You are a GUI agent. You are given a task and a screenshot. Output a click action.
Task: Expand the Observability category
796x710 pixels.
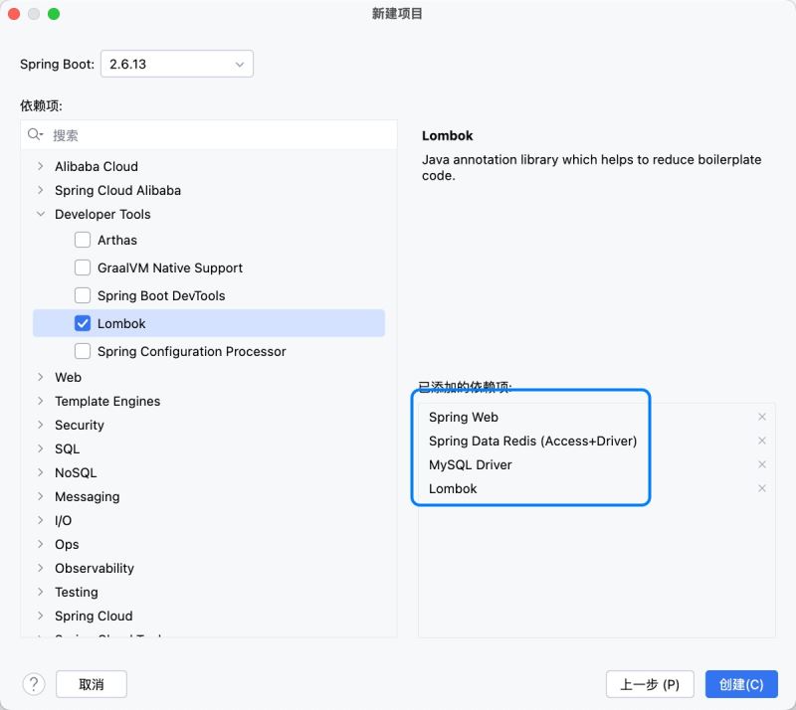coord(41,568)
